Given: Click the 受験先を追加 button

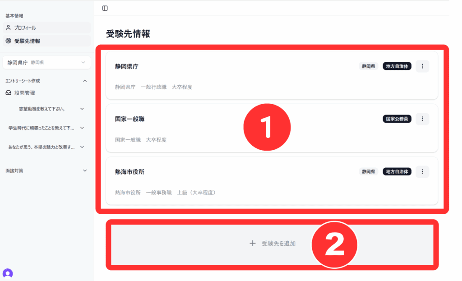Looking at the screenshot, I should tap(273, 244).
